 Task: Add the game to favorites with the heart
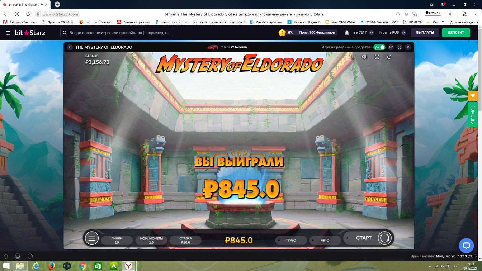(x=391, y=47)
